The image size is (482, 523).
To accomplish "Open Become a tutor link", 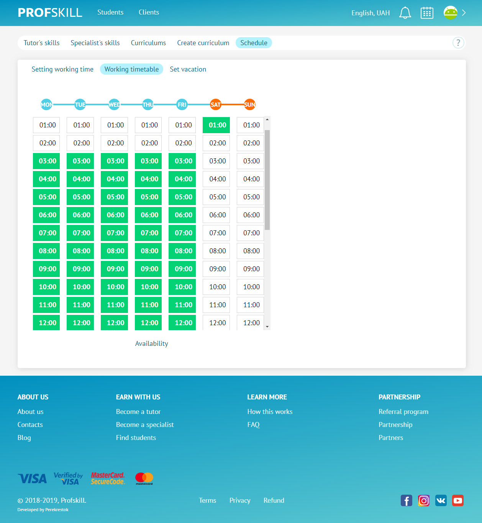I will (x=138, y=412).
